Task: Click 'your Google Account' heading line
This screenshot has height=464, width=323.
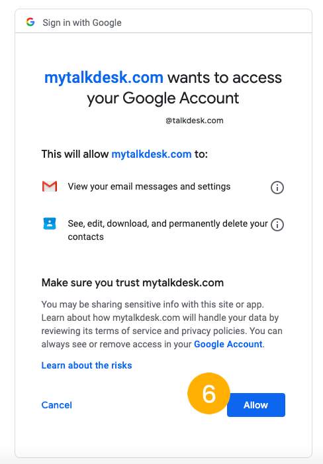Action: click(163, 98)
